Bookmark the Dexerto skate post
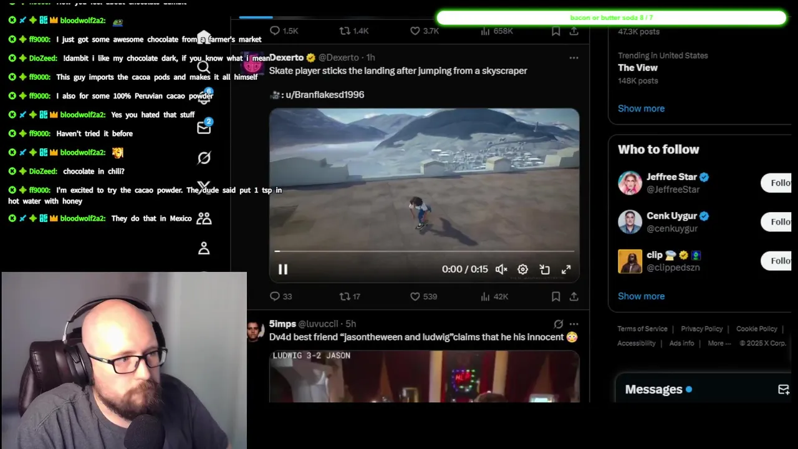 (555, 297)
